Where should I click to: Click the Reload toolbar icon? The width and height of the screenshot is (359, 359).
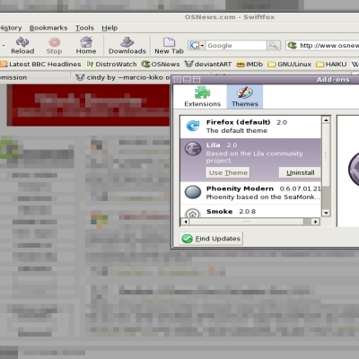pyautogui.click(x=22, y=46)
